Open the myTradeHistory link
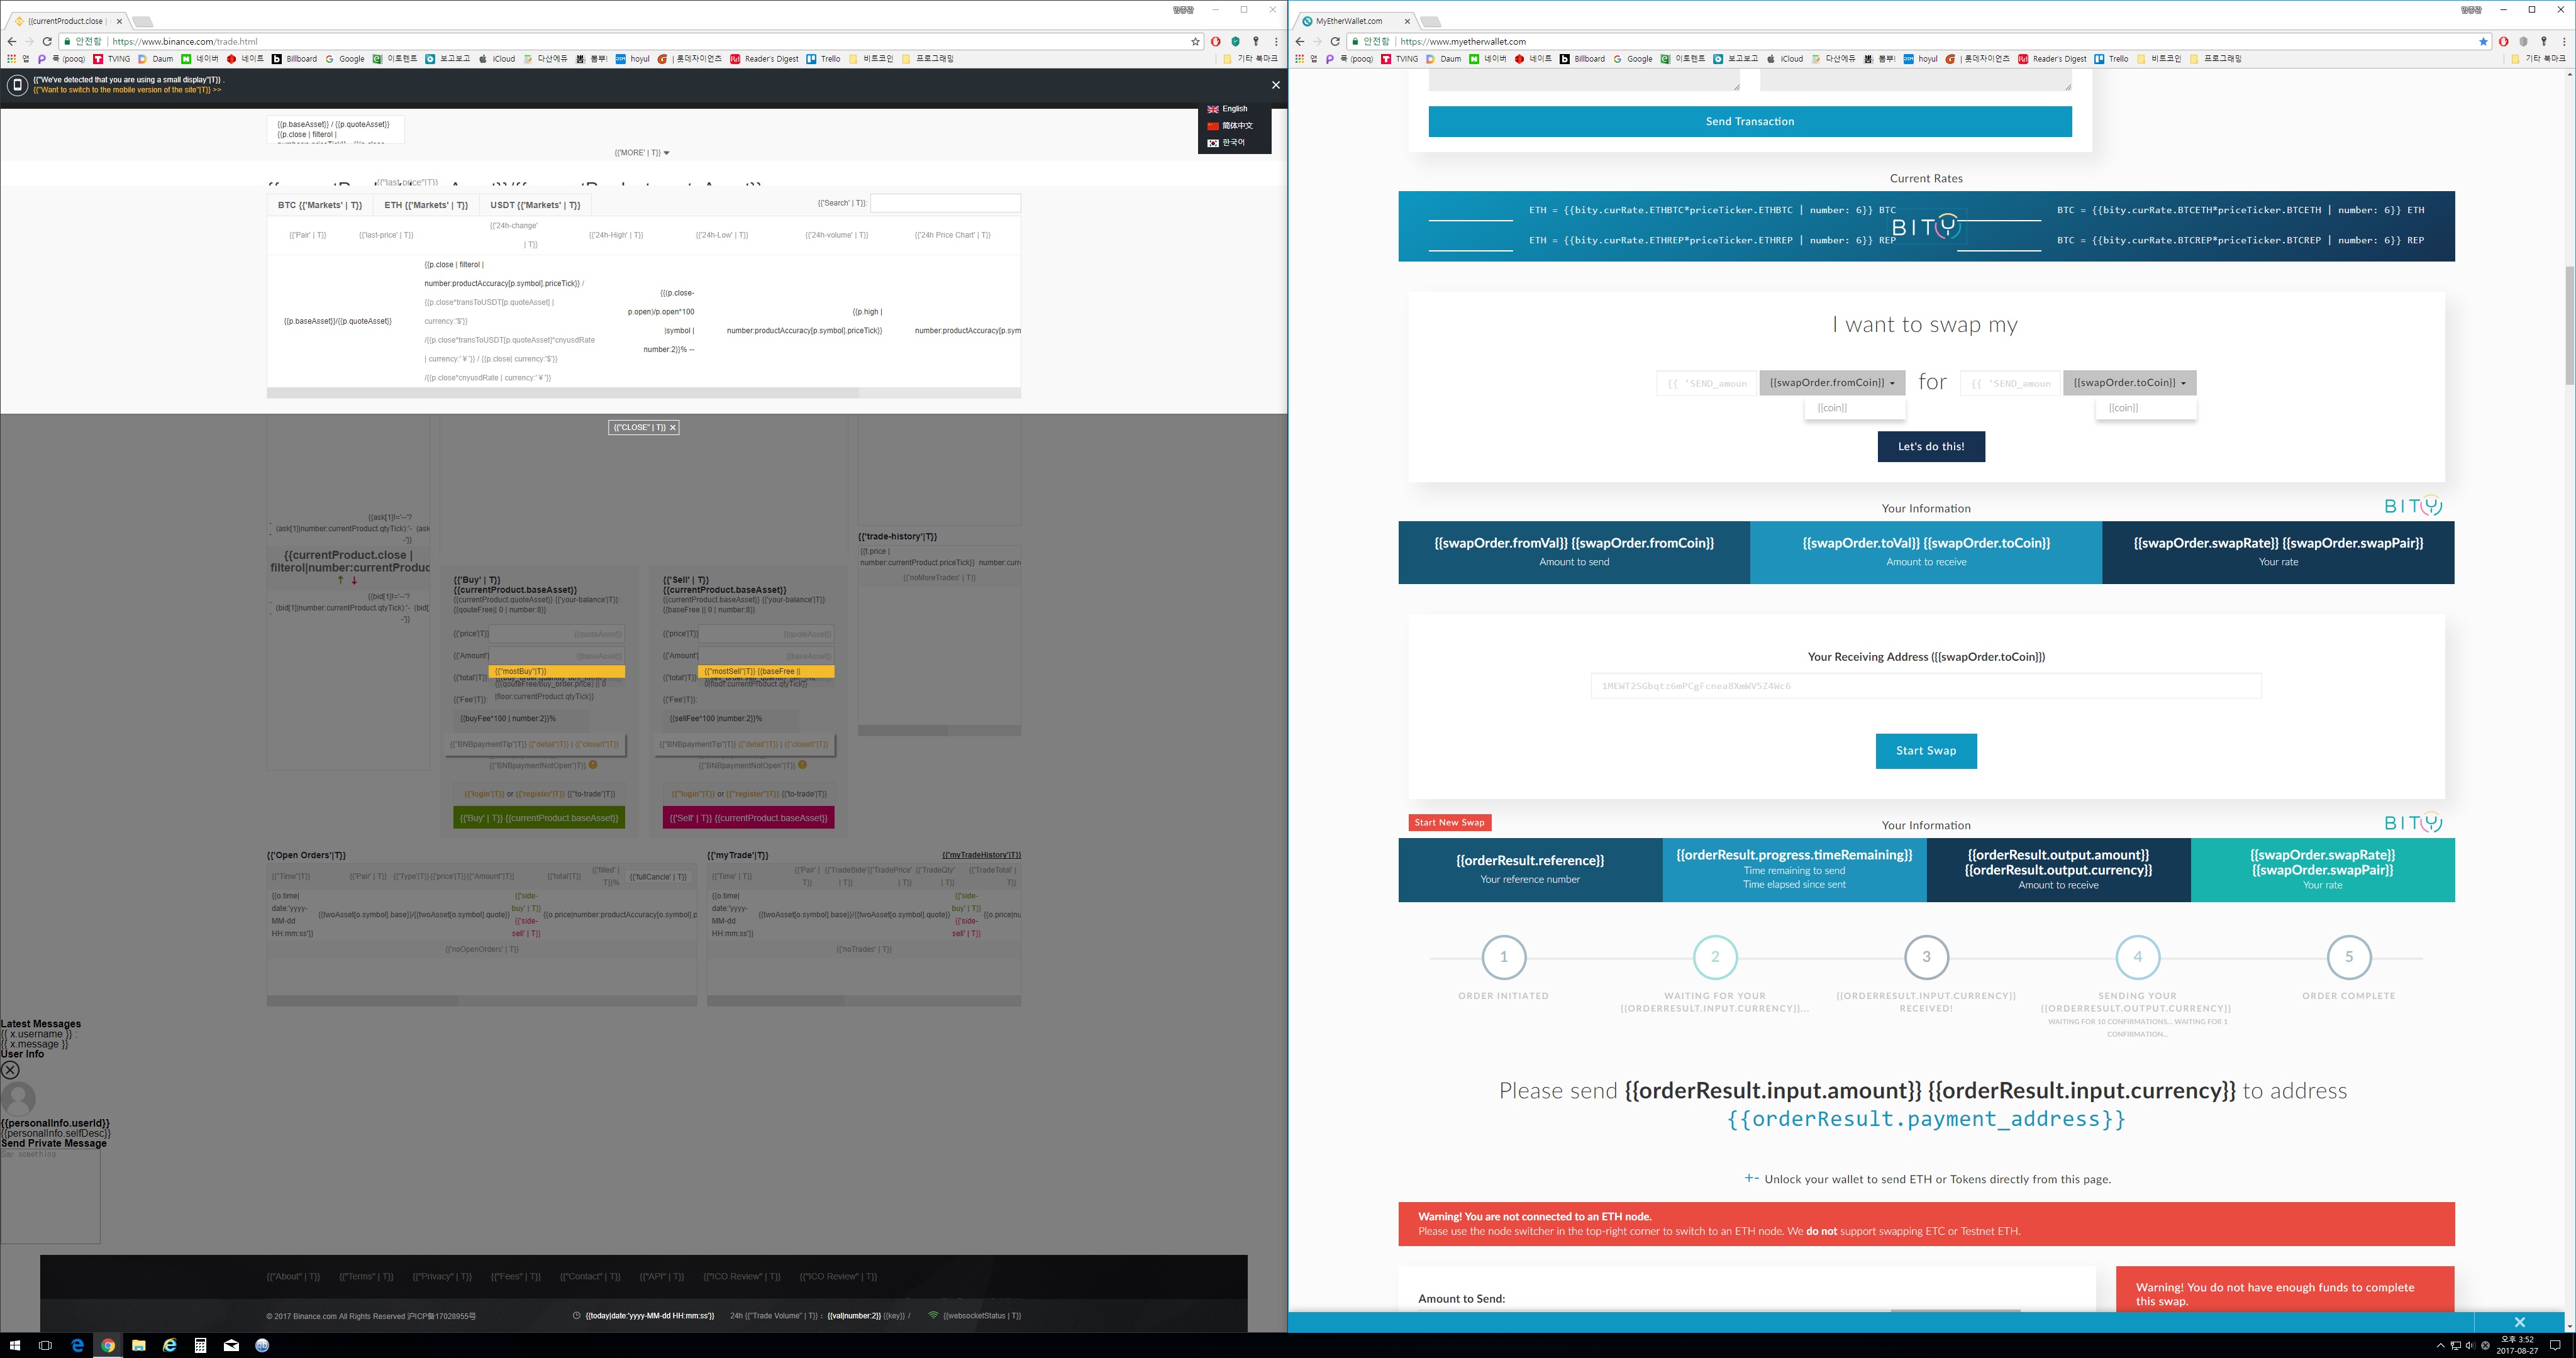 click(x=981, y=856)
